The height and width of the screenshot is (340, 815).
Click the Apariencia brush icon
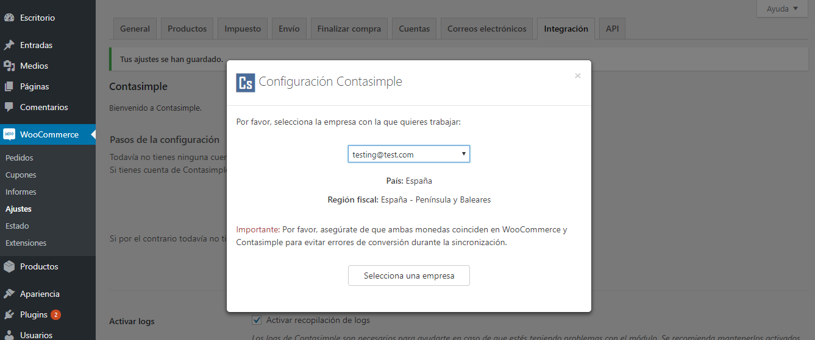click(9, 294)
